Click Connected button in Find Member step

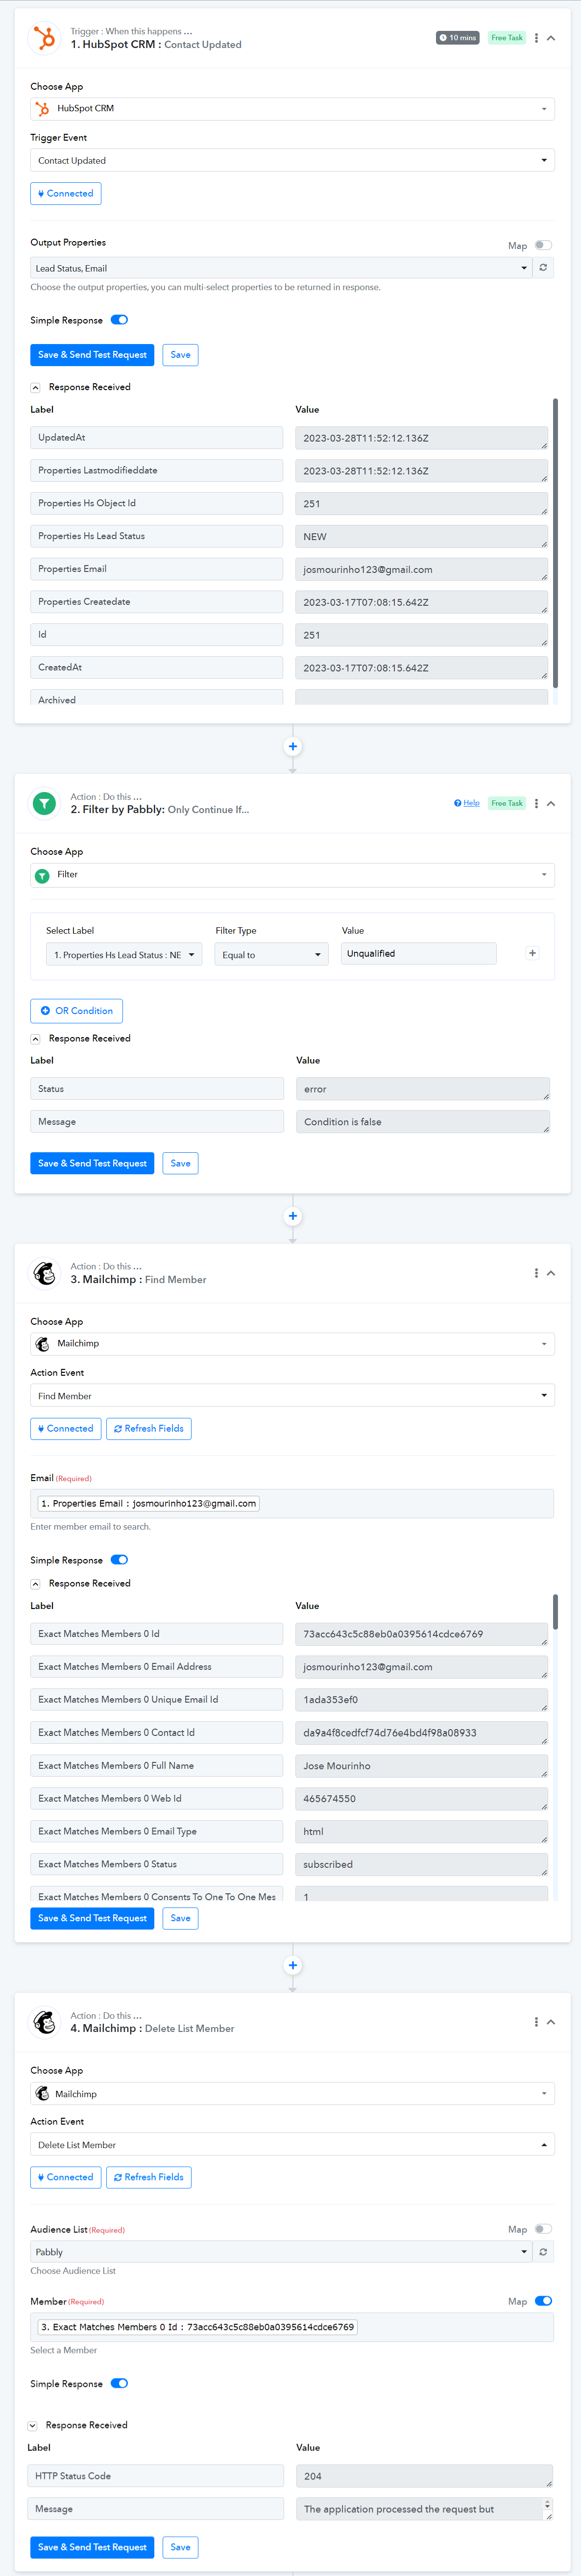click(66, 1429)
